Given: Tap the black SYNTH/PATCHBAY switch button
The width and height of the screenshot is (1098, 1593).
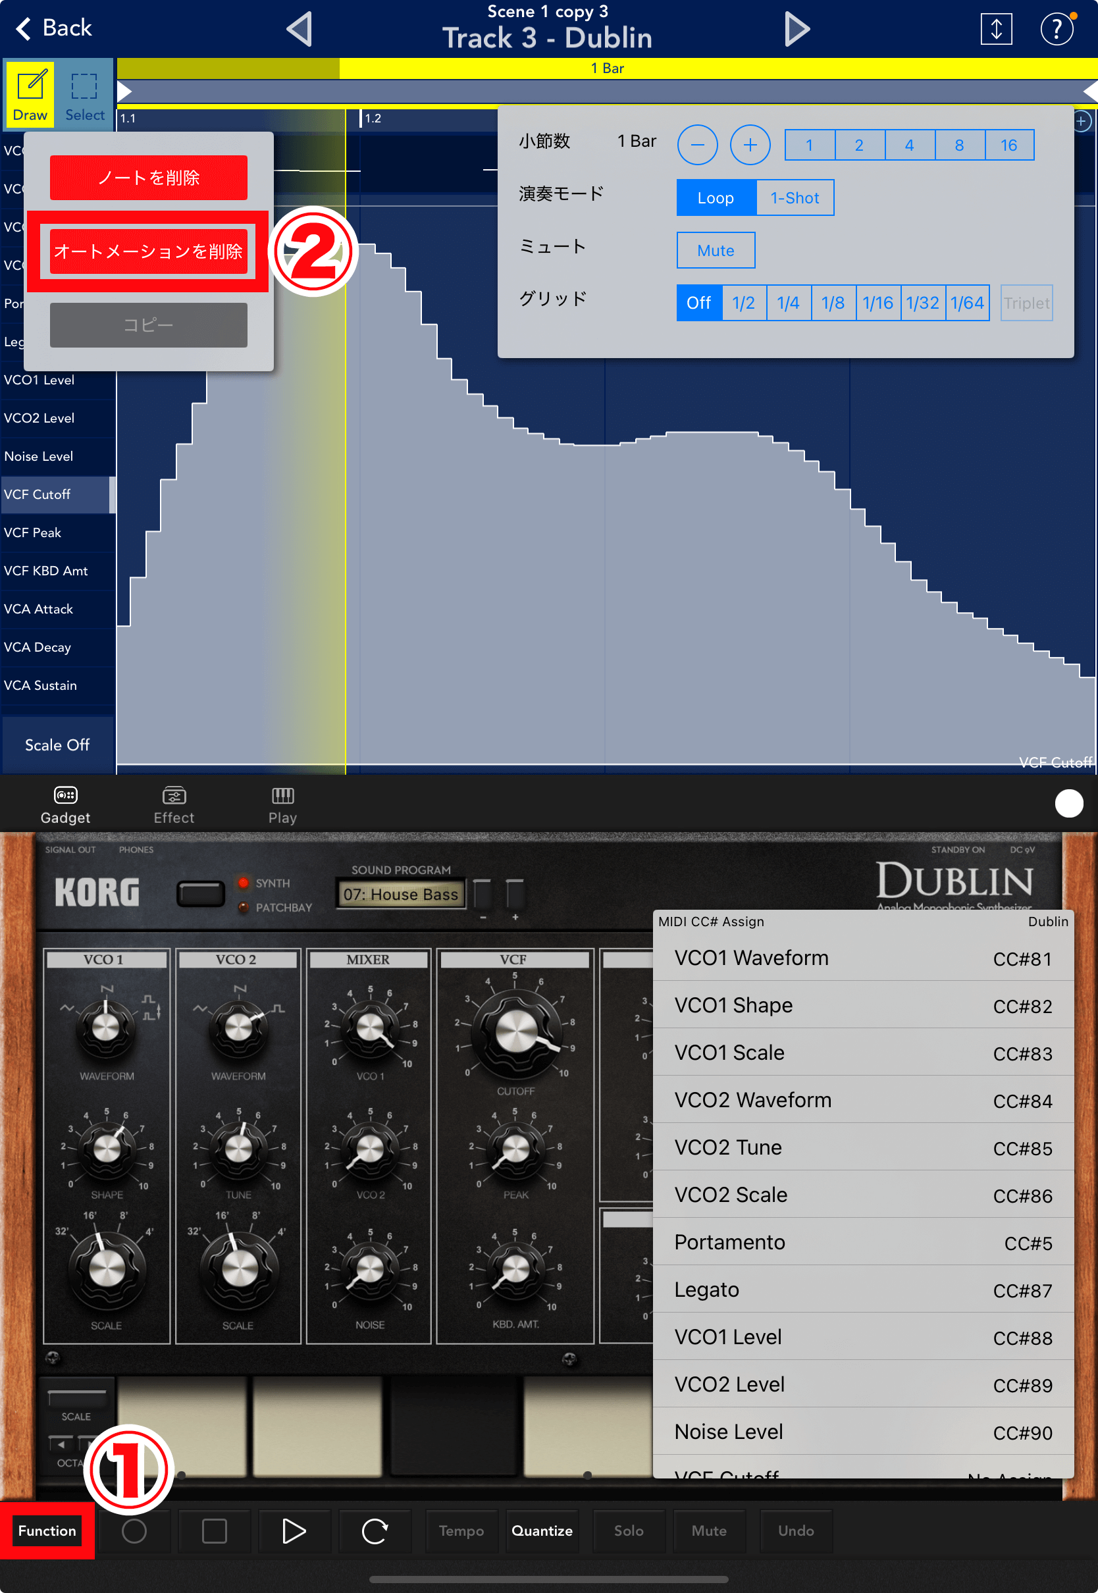Looking at the screenshot, I should (200, 893).
